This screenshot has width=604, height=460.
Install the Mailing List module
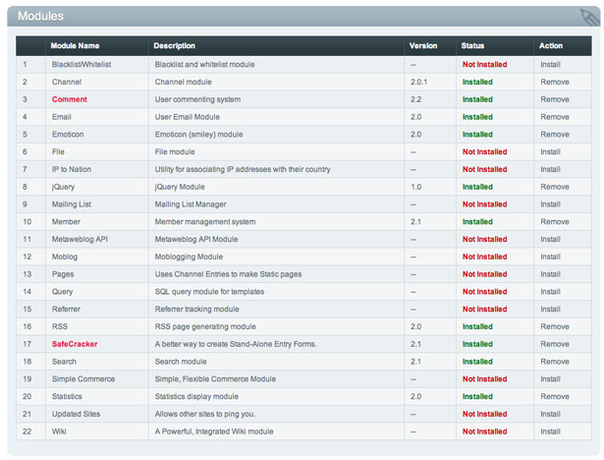[550, 204]
